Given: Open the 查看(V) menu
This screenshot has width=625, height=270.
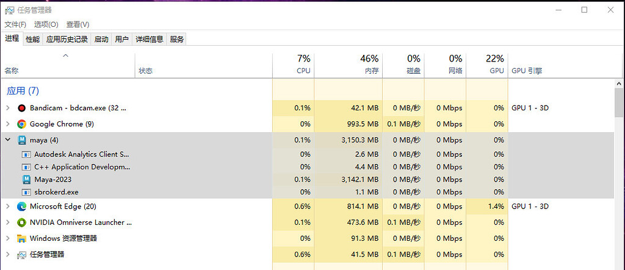Looking at the screenshot, I should click(78, 24).
